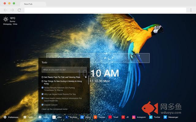This screenshot has height=122, width=196.
Task: Open the Apps grid icon
Action: (x=25, y=117)
